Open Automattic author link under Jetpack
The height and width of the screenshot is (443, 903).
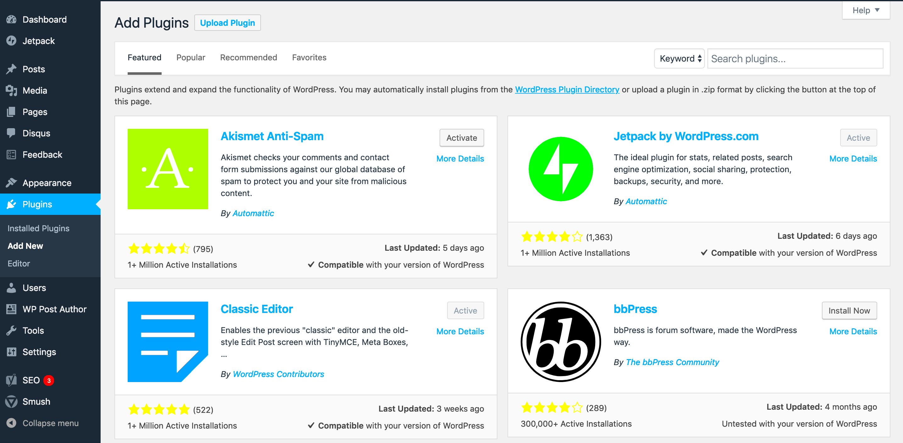coord(646,201)
